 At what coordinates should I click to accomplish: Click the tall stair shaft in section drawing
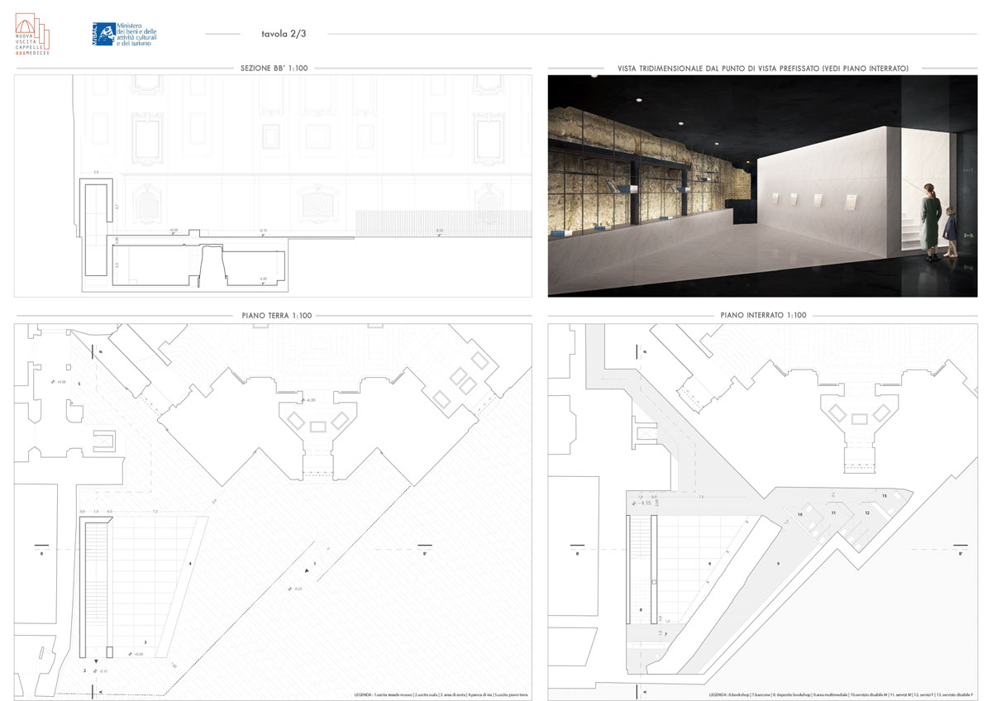[x=96, y=229]
